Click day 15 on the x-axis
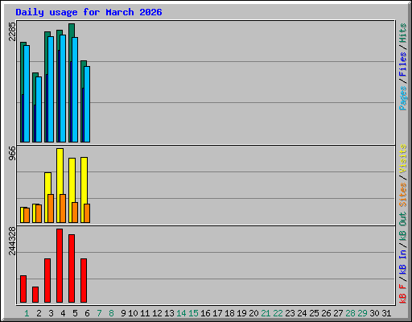Image resolution: width=412 pixels, height=322 pixels. click(x=193, y=313)
